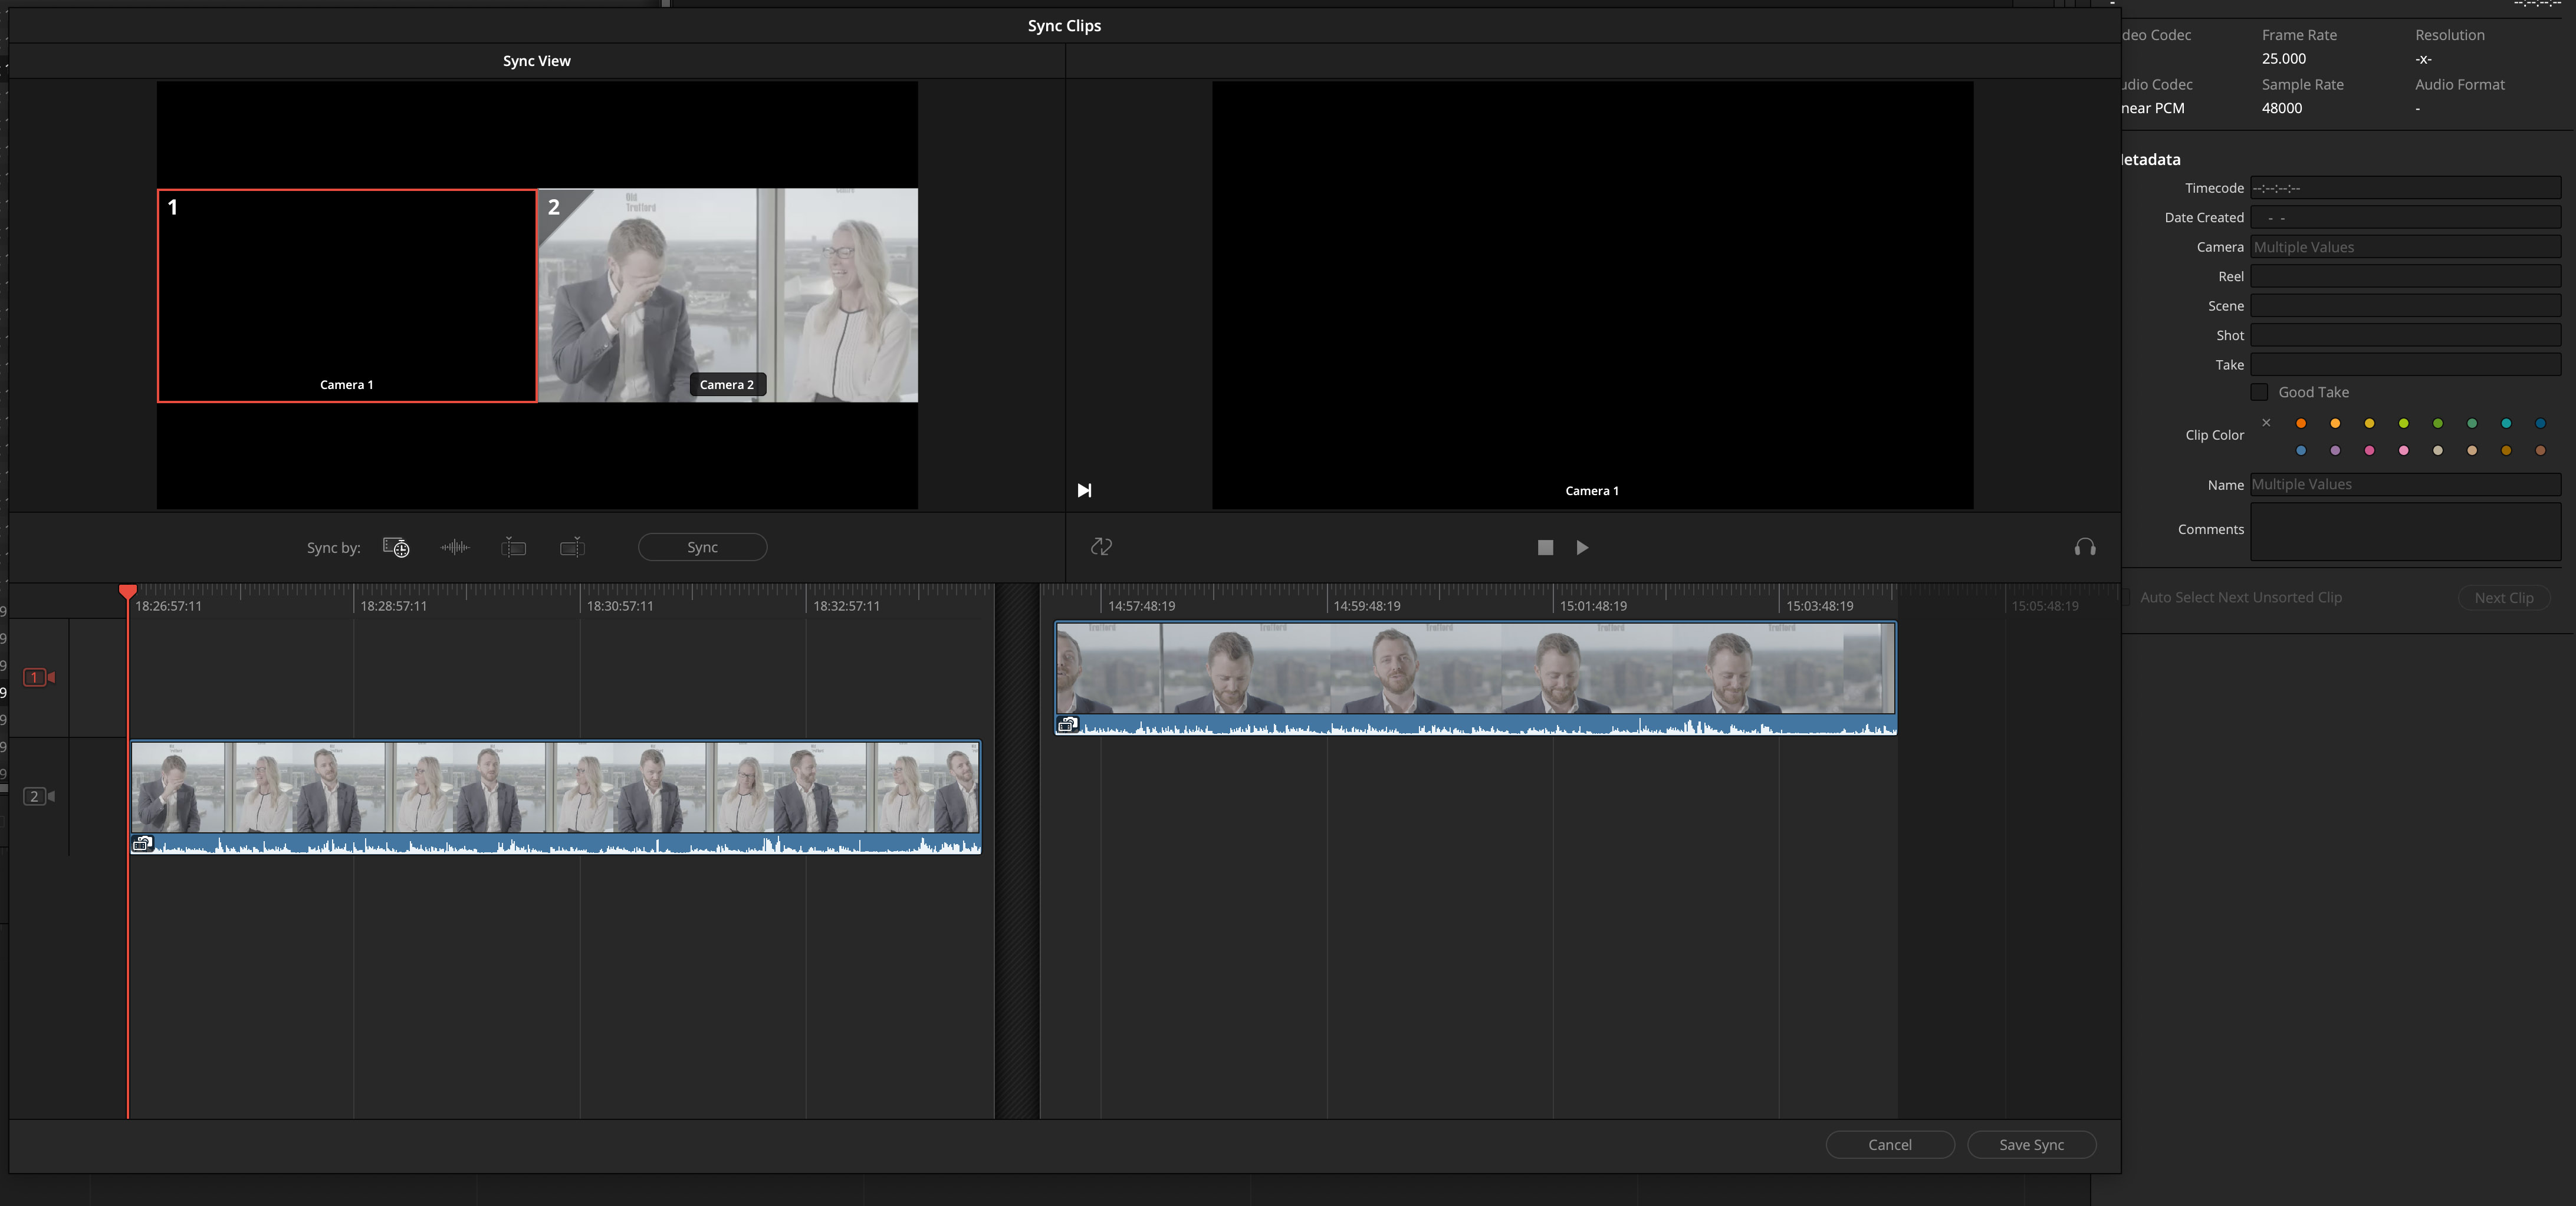Click sync icon on Camera 2 clip audio
2576x1206 pixels.
point(142,844)
